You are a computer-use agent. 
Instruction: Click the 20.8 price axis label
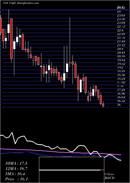click(120, 49)
